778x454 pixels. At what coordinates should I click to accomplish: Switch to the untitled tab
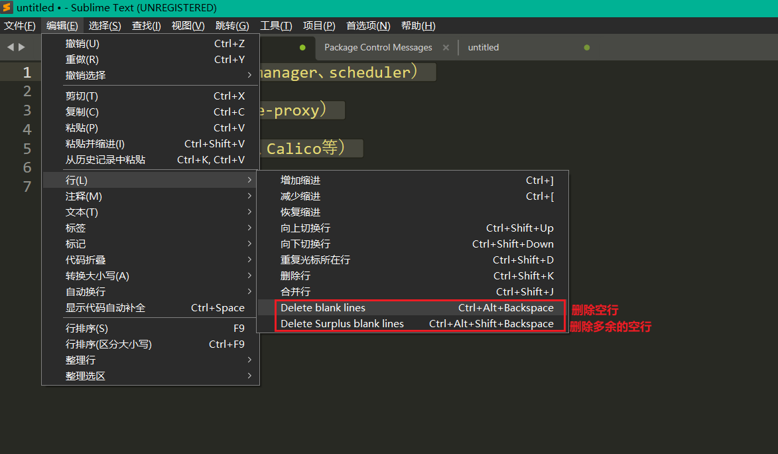coord(484,47)
